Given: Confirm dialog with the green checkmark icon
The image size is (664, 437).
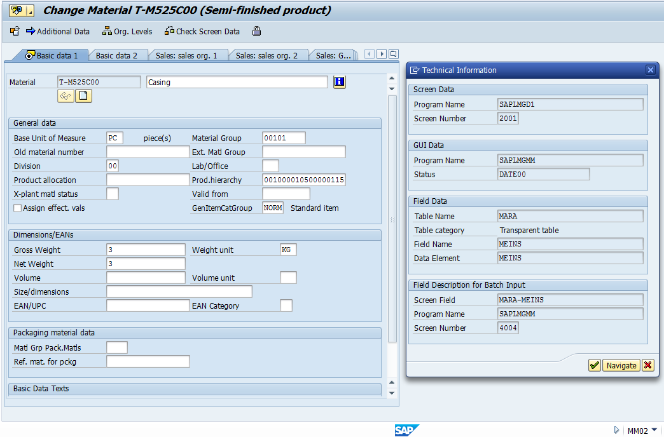Looking at the screenshot, I should [594, 365].
